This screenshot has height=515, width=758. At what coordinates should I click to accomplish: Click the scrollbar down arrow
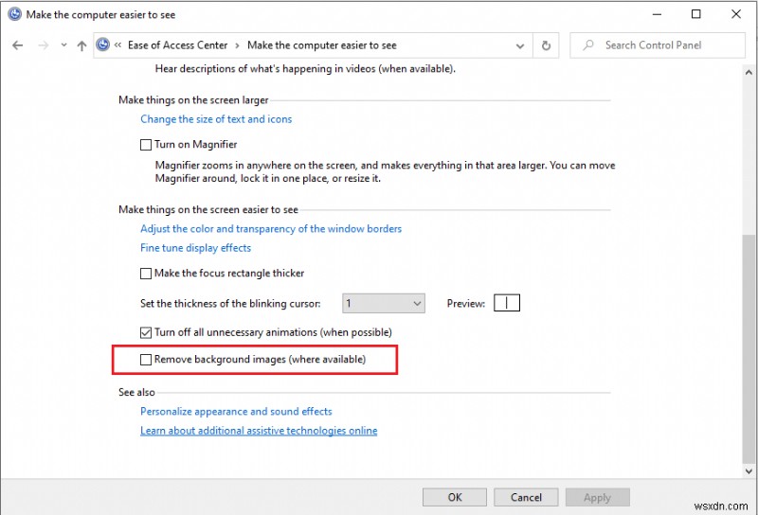pyautogui.click(x=749, y=471)
